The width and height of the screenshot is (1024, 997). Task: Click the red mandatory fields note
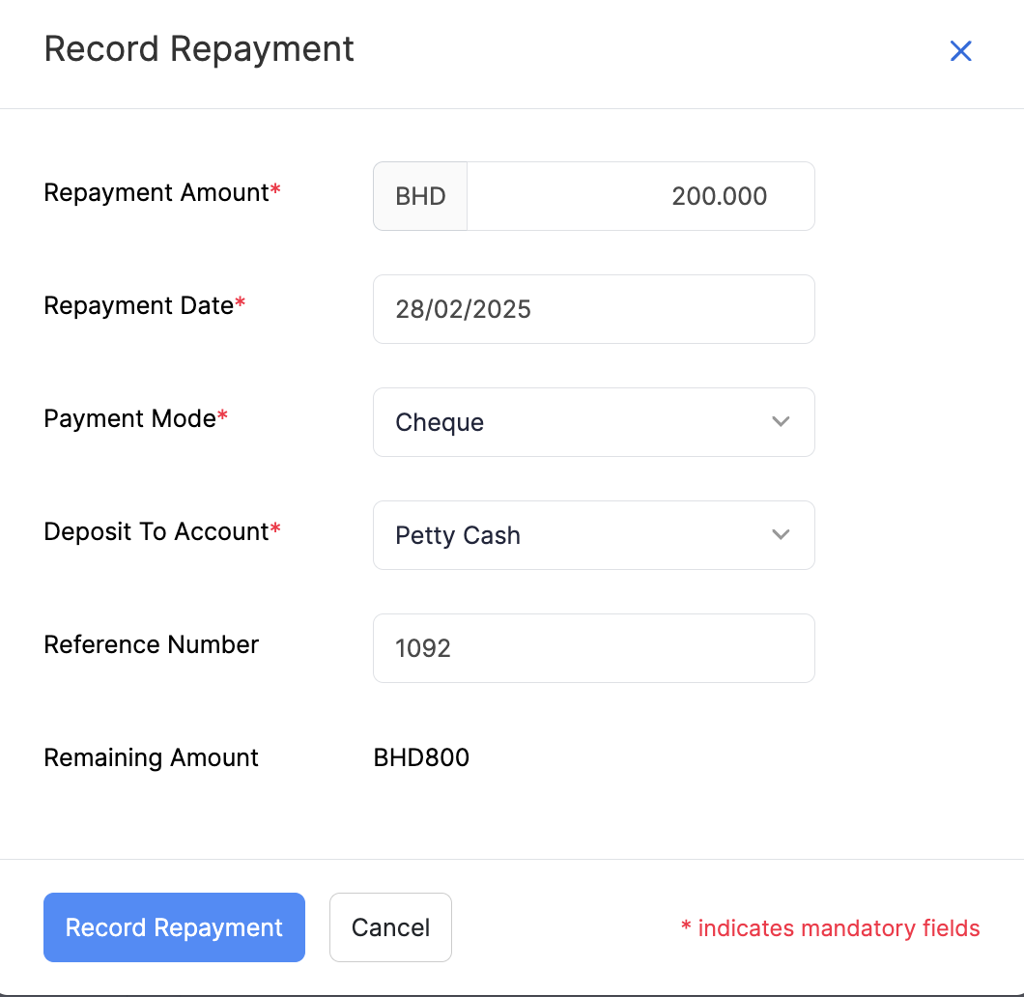point(831,928)
